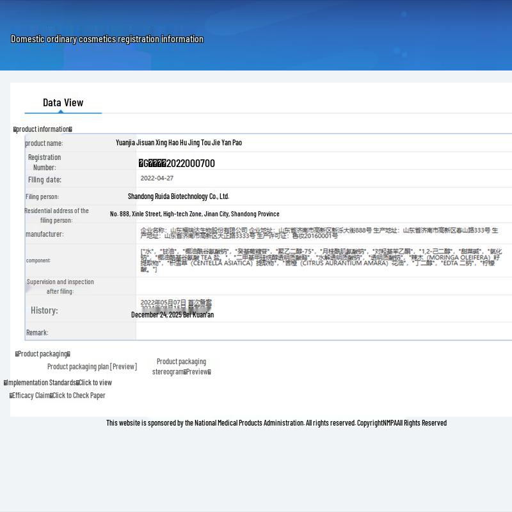Open Implementation Standards Click to view link

(x=58, y=383)
